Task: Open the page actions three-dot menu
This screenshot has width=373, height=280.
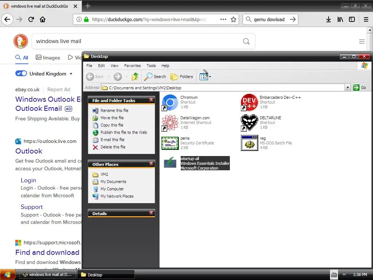Action: pyautogui.click(x=223, y=19)
